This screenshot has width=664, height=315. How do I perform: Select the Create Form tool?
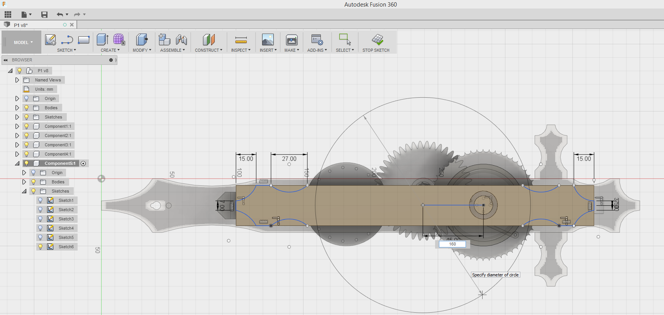pyautogui.click(x=119, y=39)
